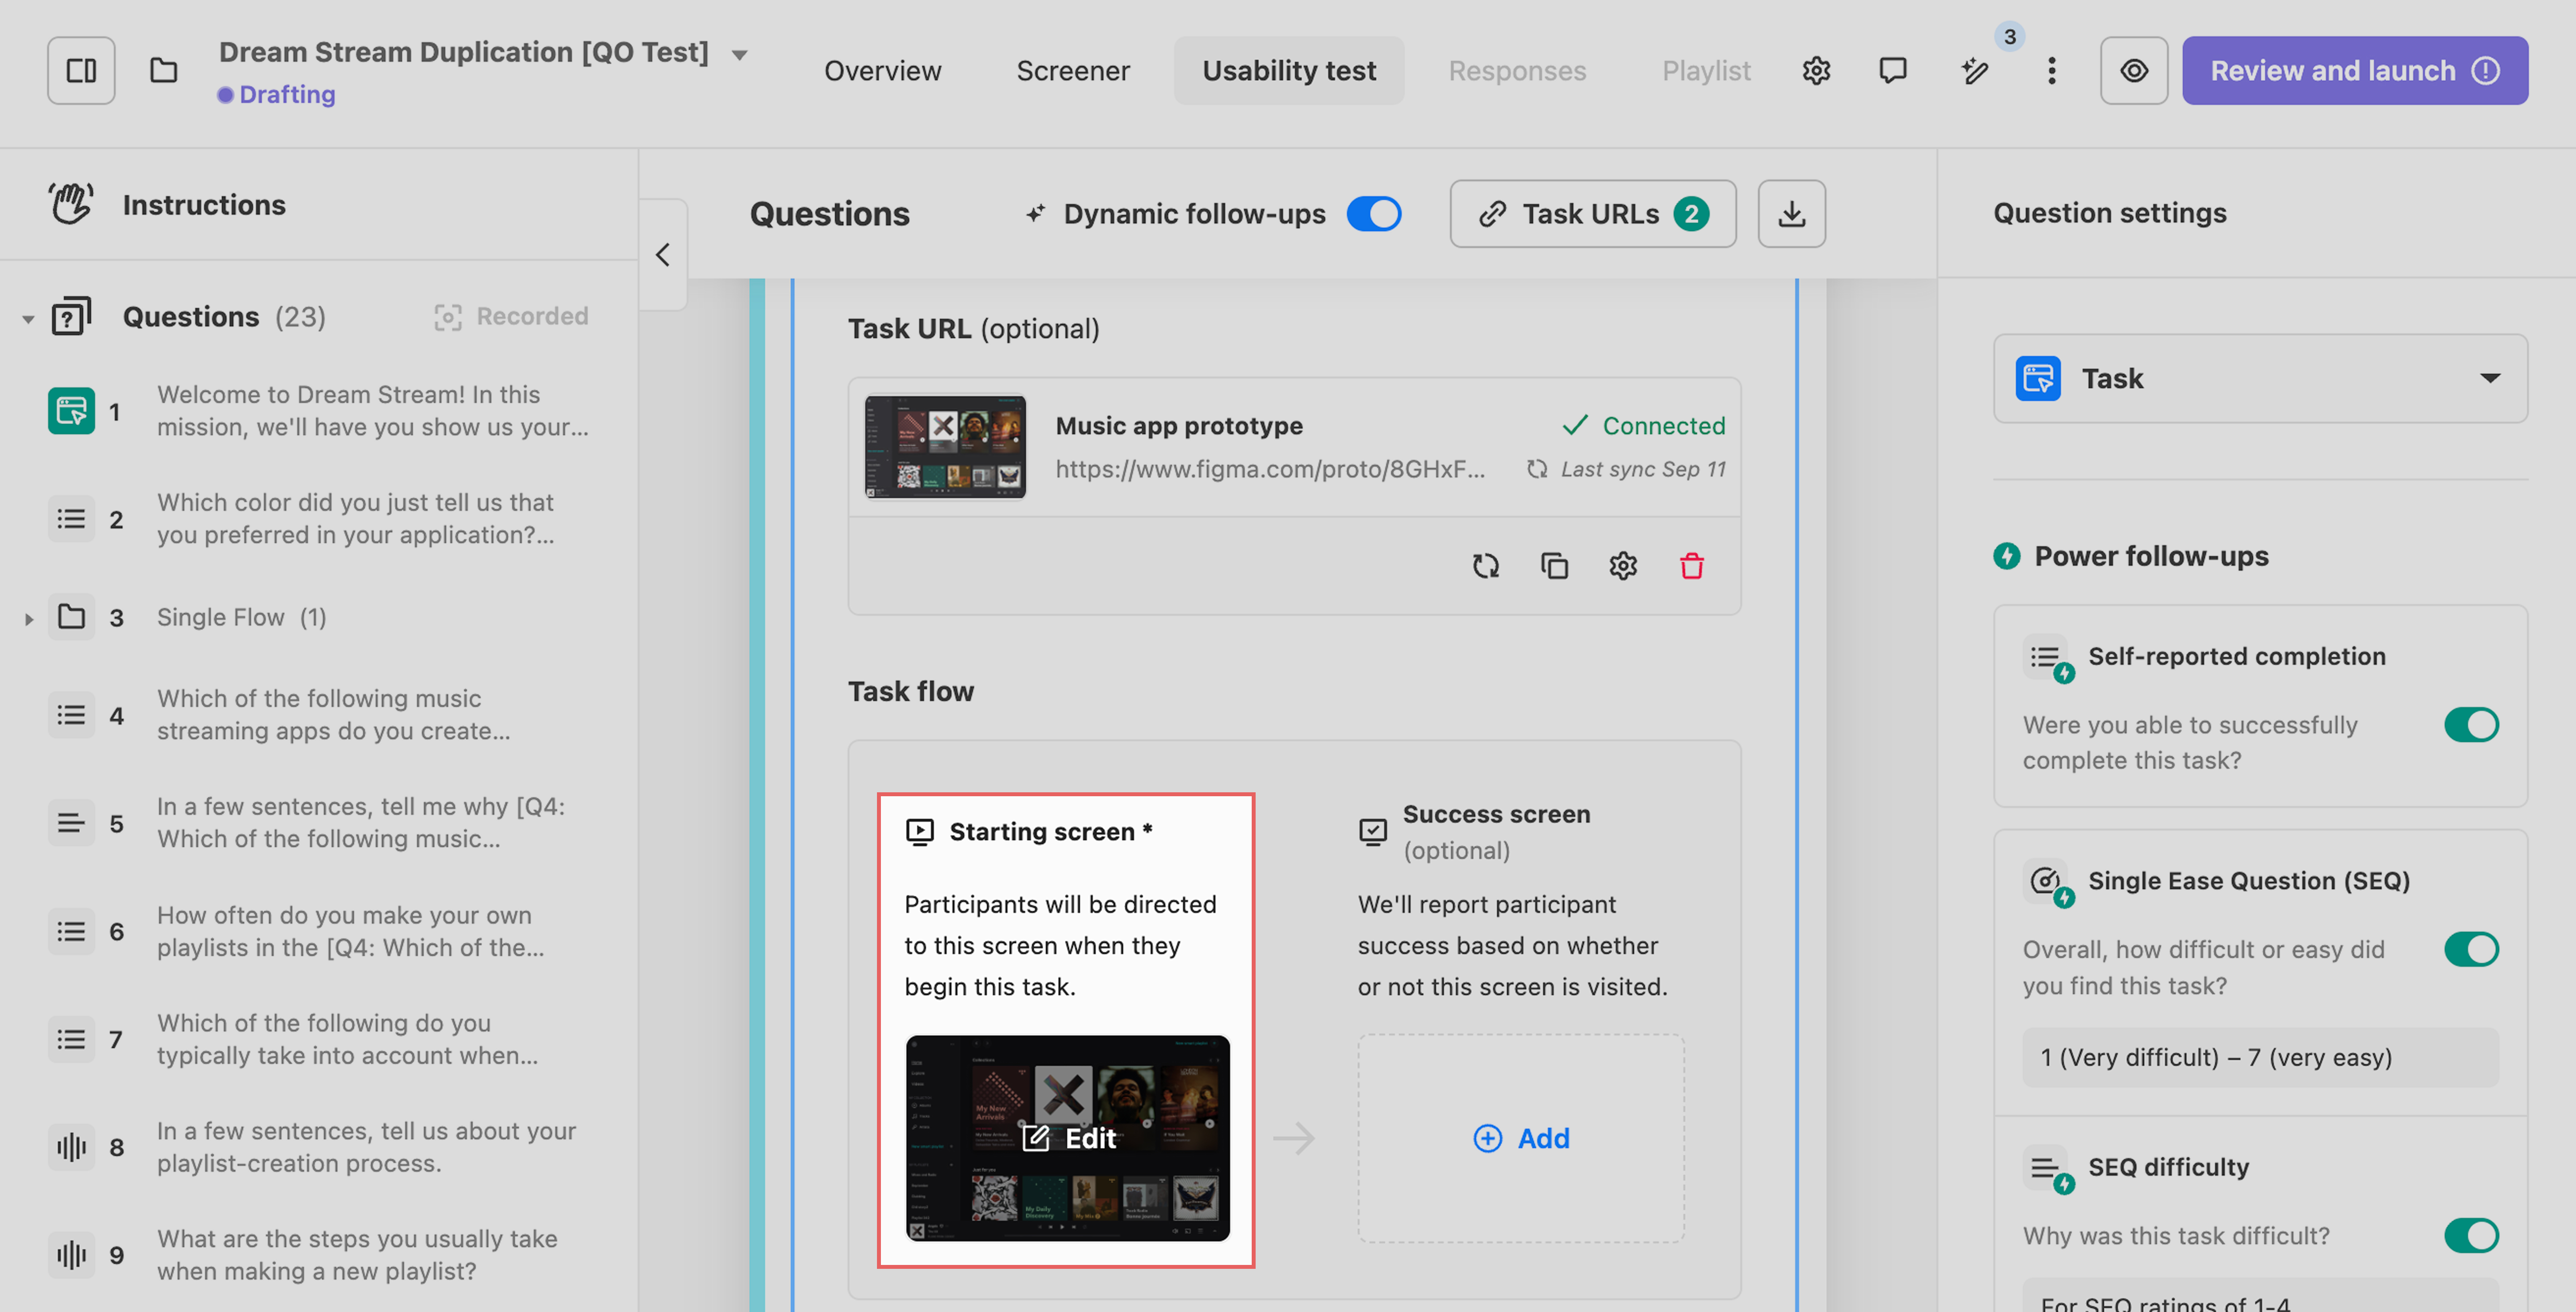Click the resync icon under Music app prototype
The width and height of the screenshot is (2576, 1312).
click(x=1485, y=566)
